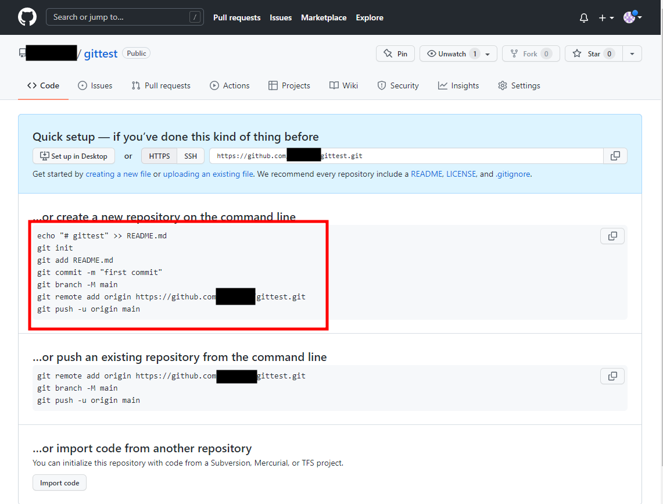Click the Fork count badge showing 0
Image resolution: width=663 pixels, height=504 pixels.
tap(546, 53)
